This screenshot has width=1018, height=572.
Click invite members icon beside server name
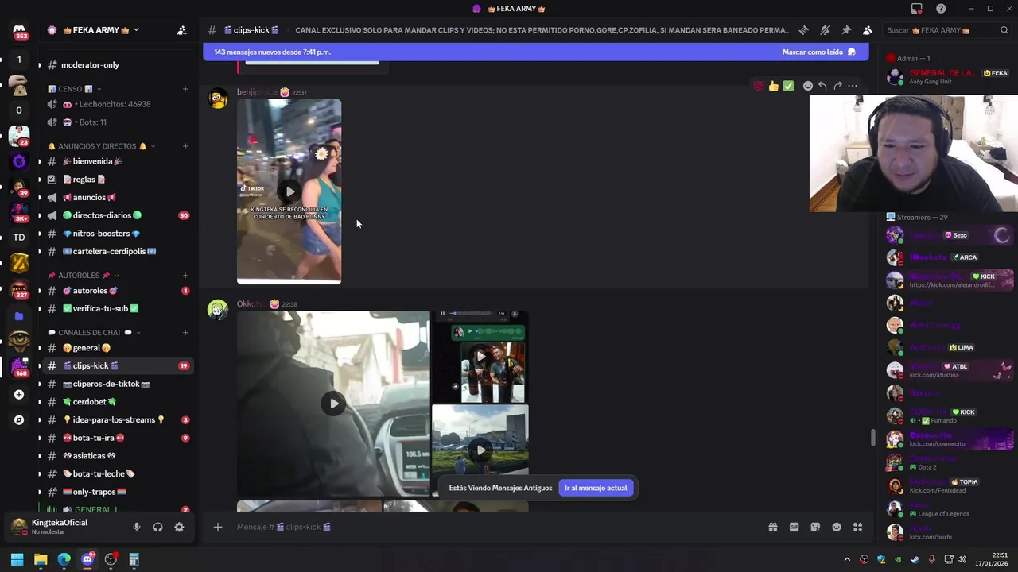[x=182, y=30]
